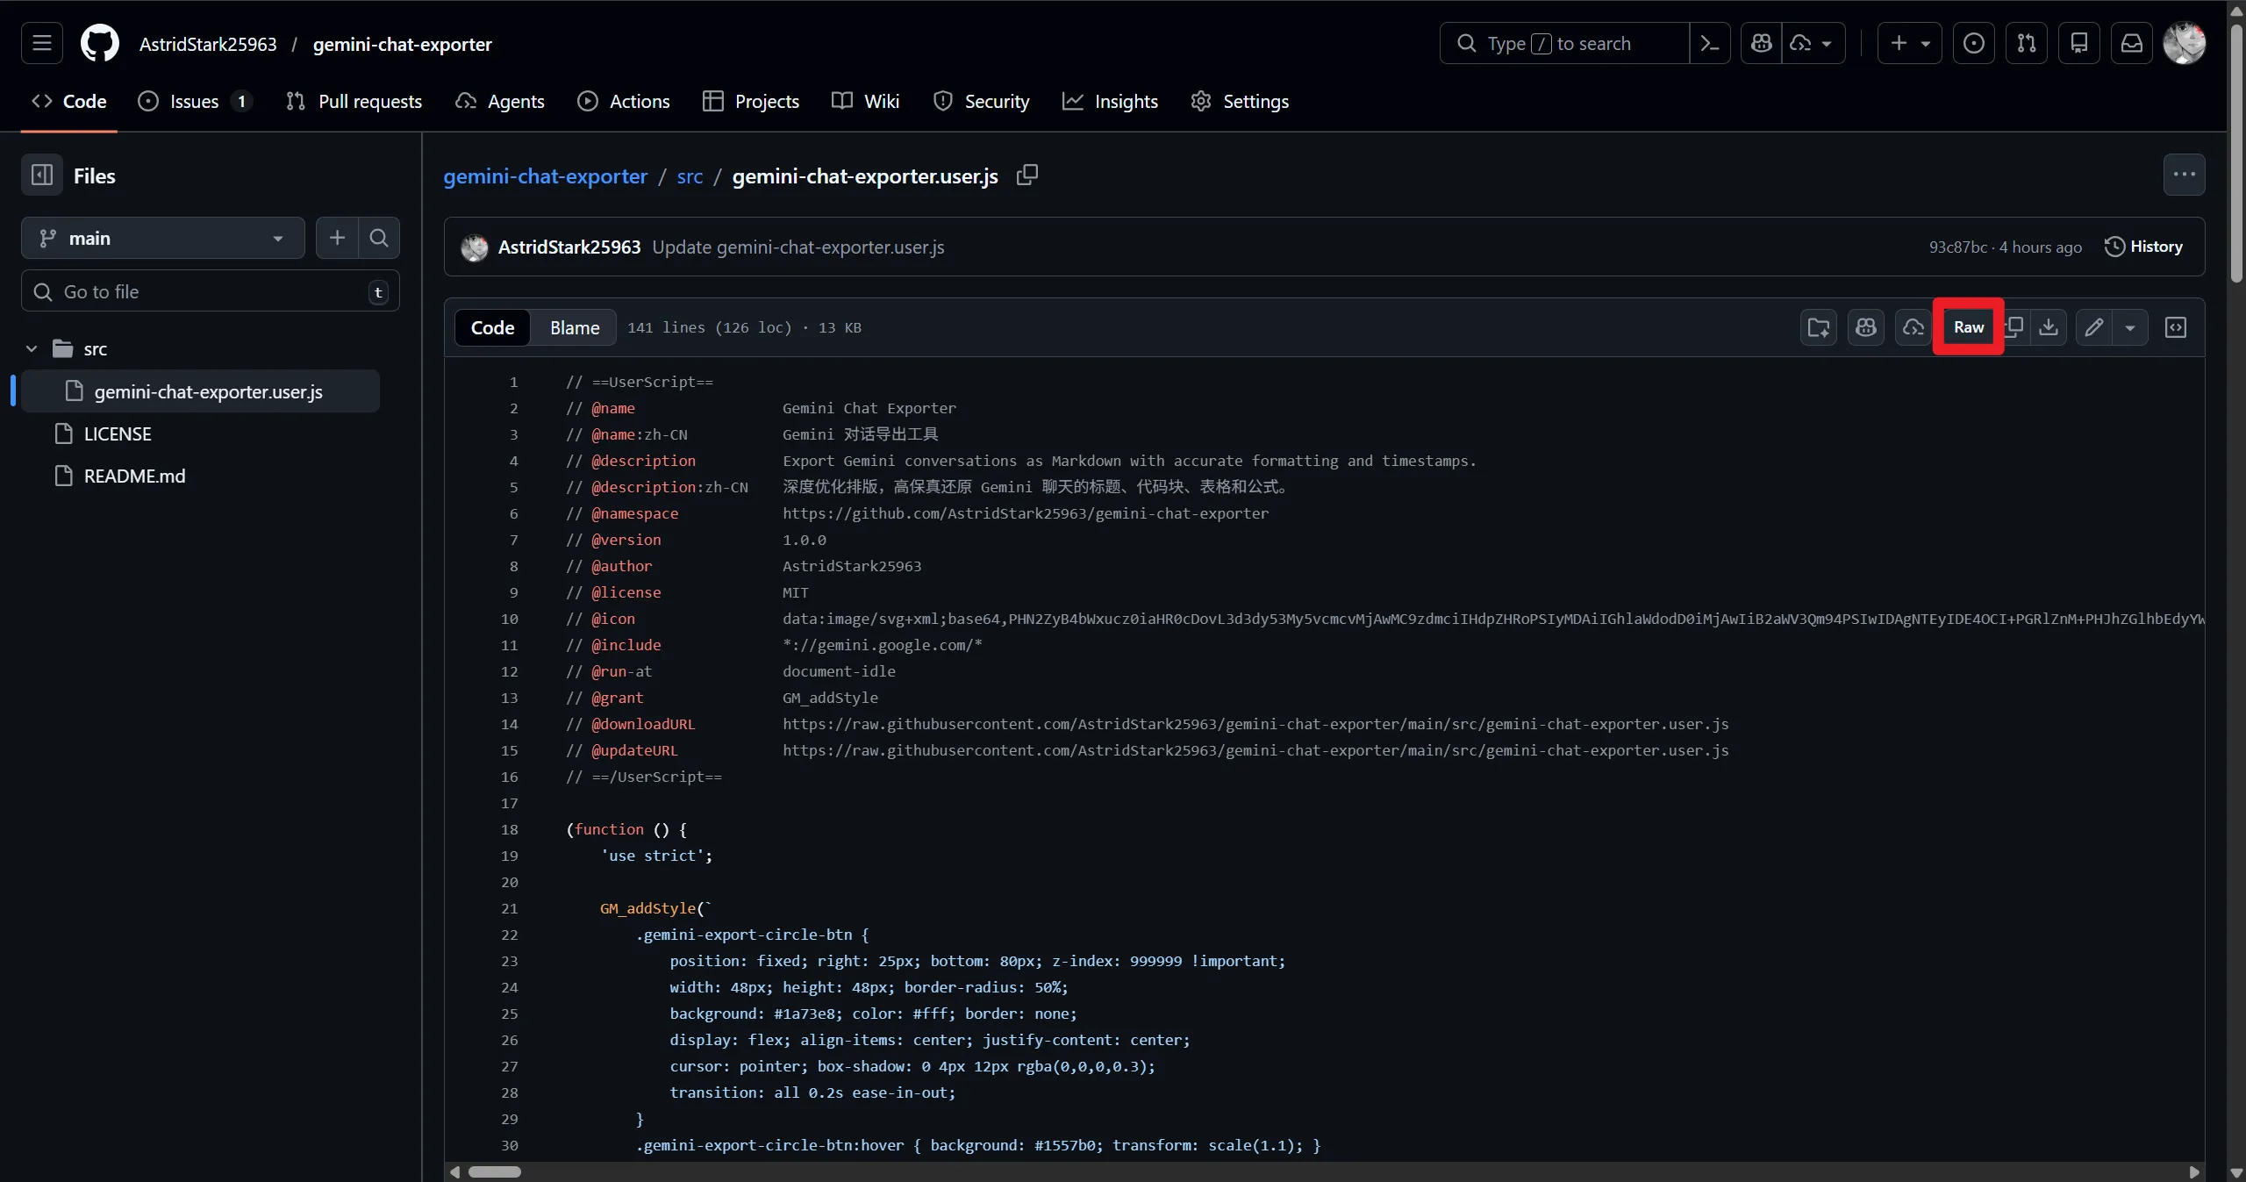Collapse the src folder

pyautogui.click(x=32, y=348)
